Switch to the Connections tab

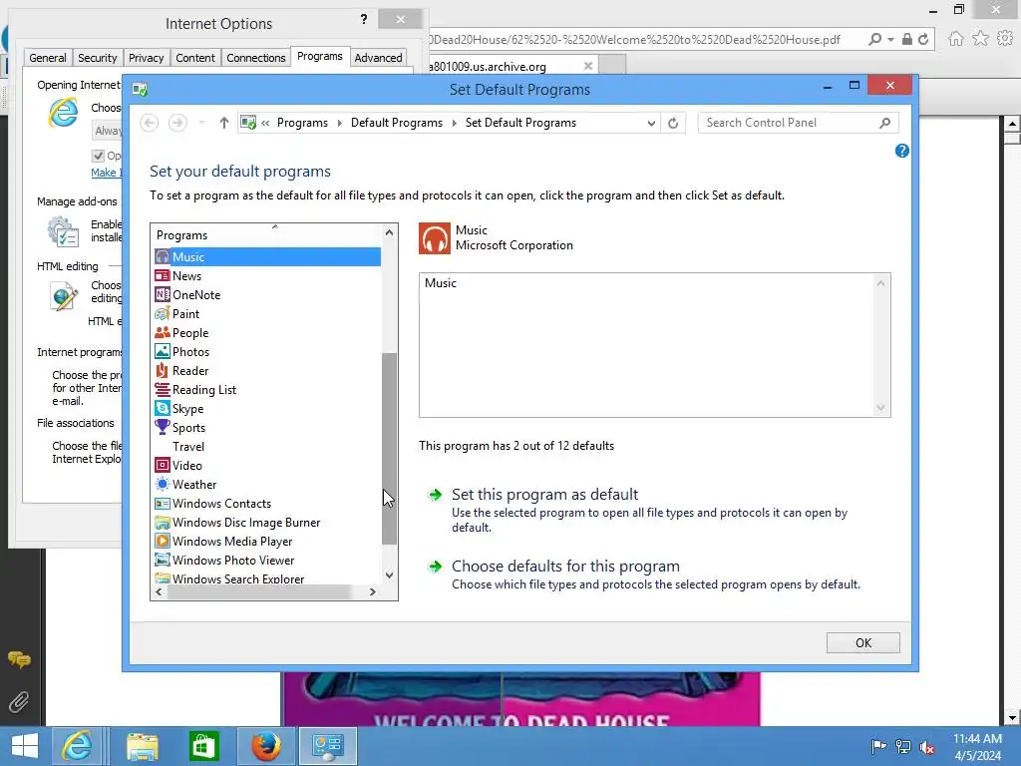(256, 57)
